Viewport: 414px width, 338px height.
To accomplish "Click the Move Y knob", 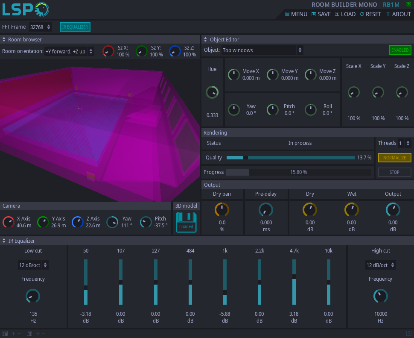I will pyautogui.click(x=272, y=75).
